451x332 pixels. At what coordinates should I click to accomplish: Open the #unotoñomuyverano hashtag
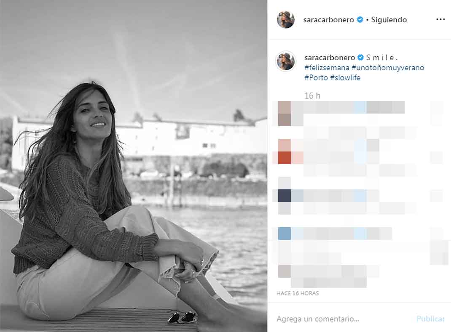388,68
